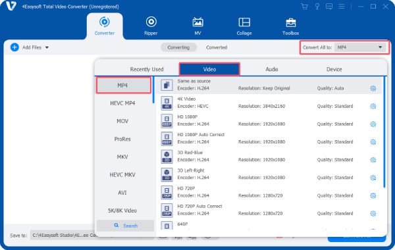395x250 pixels.
Task: Open the hamburger menu icon
Action: 342,7
